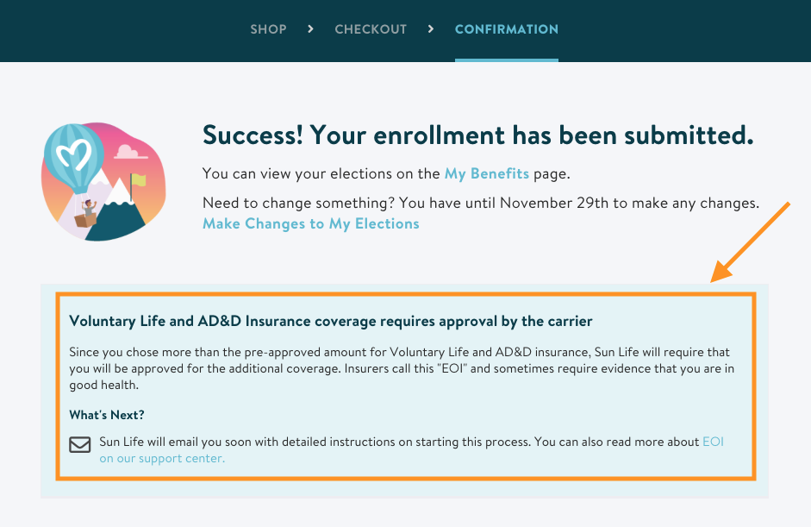Open the CHECKOUT step
The width and height of the screenshot is (811, 527).
(x=371, y=29)
